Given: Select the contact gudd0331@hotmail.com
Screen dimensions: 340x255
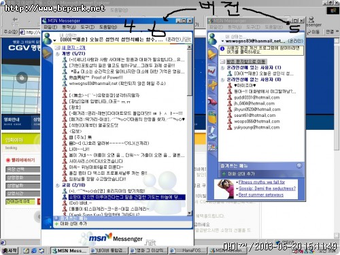Looking at the screenshot, I should [256, 97].
